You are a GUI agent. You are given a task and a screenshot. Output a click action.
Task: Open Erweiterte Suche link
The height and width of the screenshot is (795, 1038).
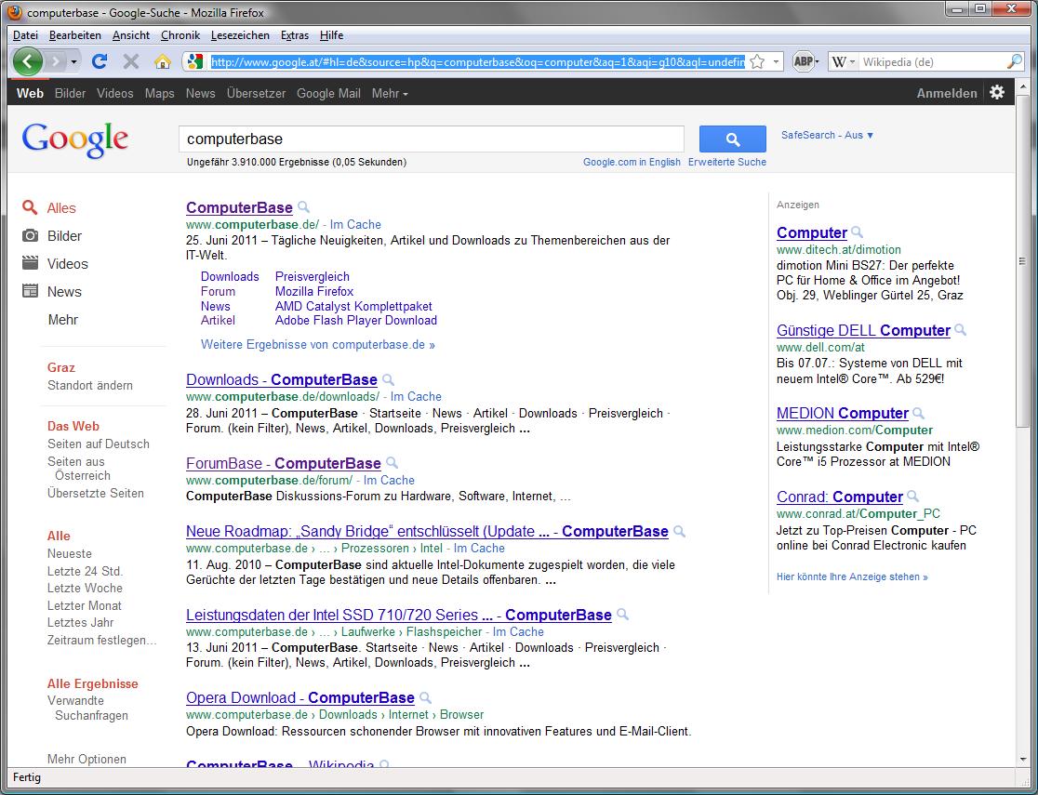[726, 162]
